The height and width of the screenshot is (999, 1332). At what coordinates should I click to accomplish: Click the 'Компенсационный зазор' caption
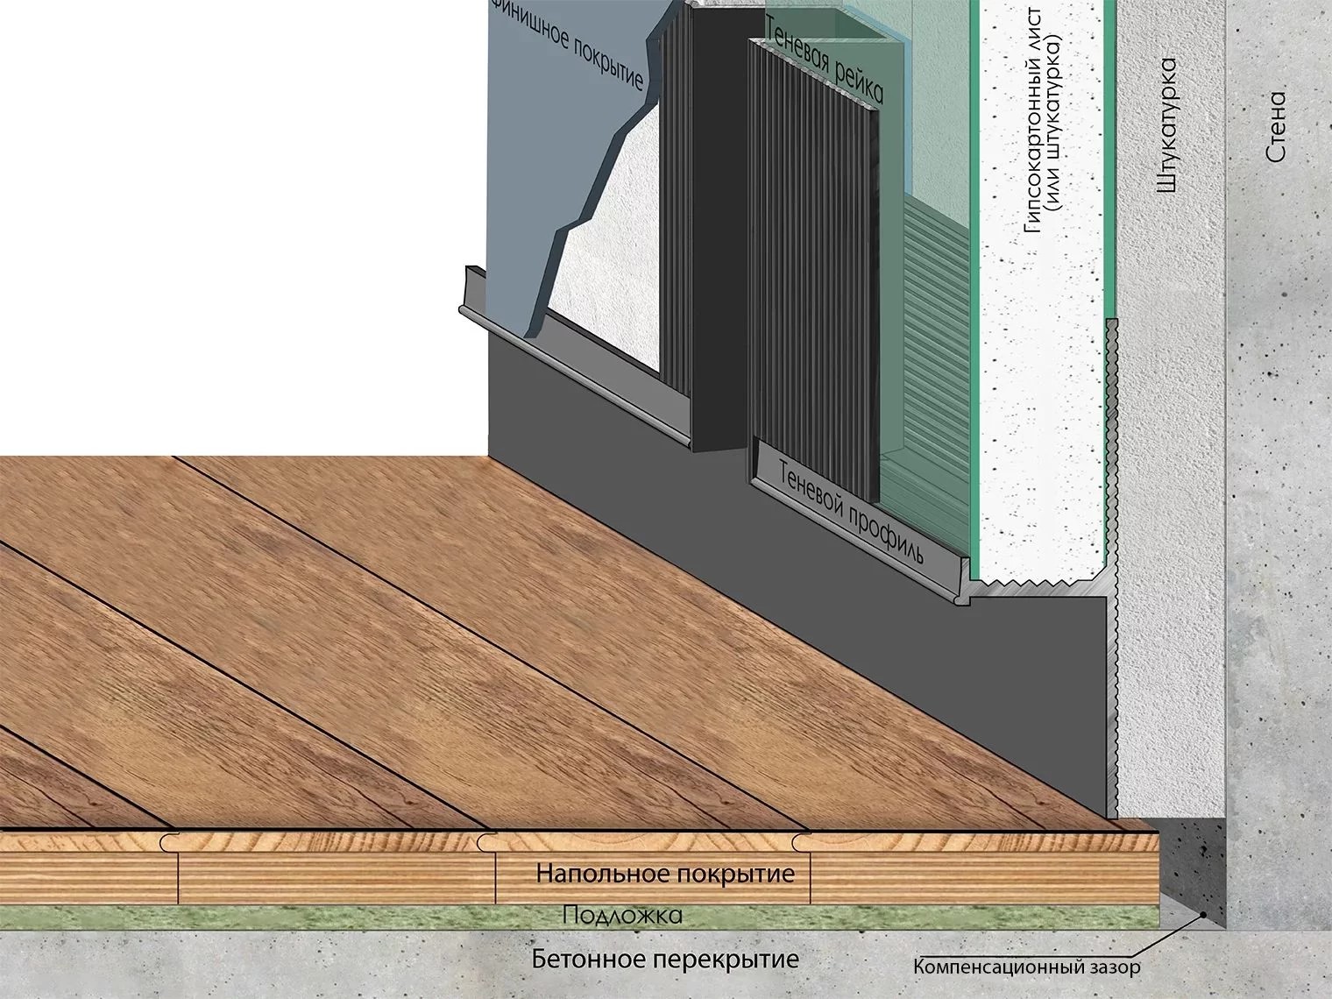coord(1026,968)
